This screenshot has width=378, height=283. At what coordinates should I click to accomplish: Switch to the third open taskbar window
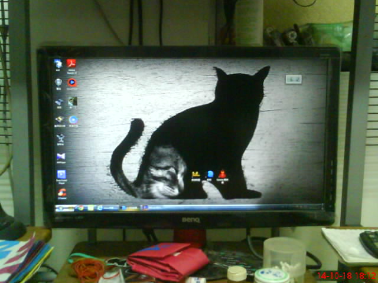tap(153, 208)
